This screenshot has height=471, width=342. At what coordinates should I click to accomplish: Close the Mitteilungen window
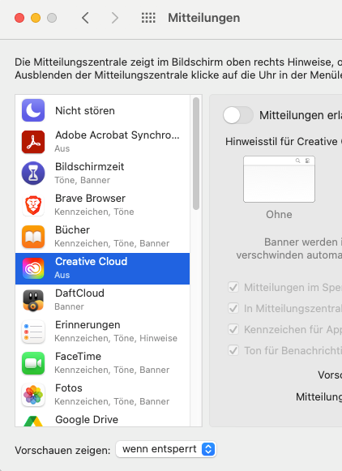19,18
